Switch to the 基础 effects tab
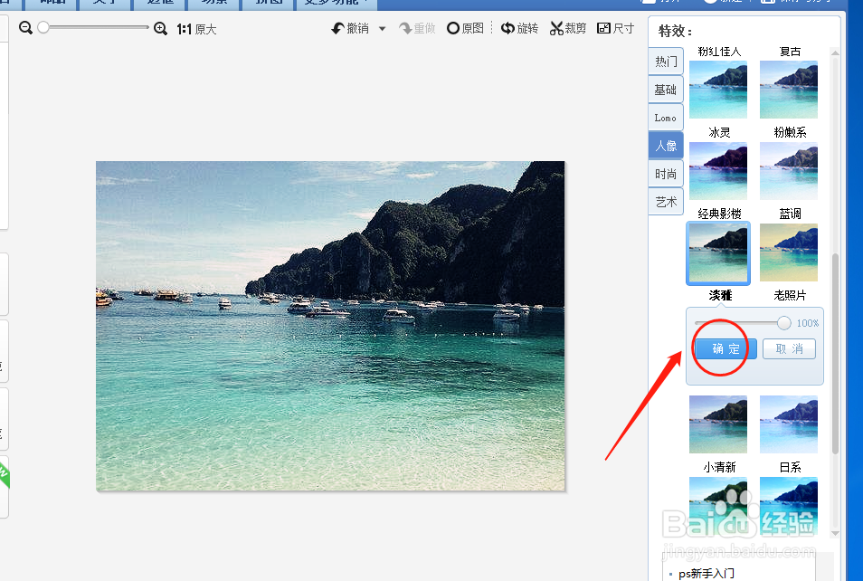 [x=666, y=90]
